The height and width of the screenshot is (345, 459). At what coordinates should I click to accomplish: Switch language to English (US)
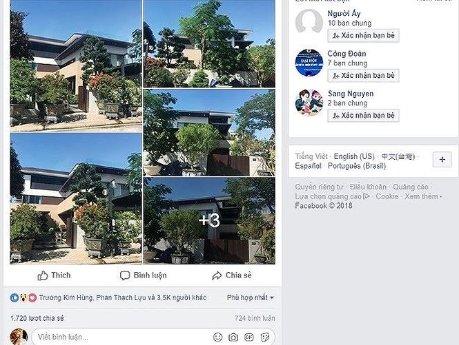[354, 156]
